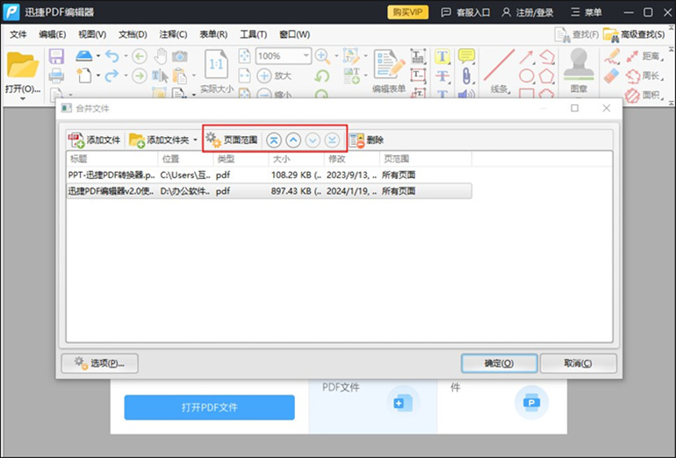
Task: Select the Perimeter measuring tool
Action: coord(645,76)
